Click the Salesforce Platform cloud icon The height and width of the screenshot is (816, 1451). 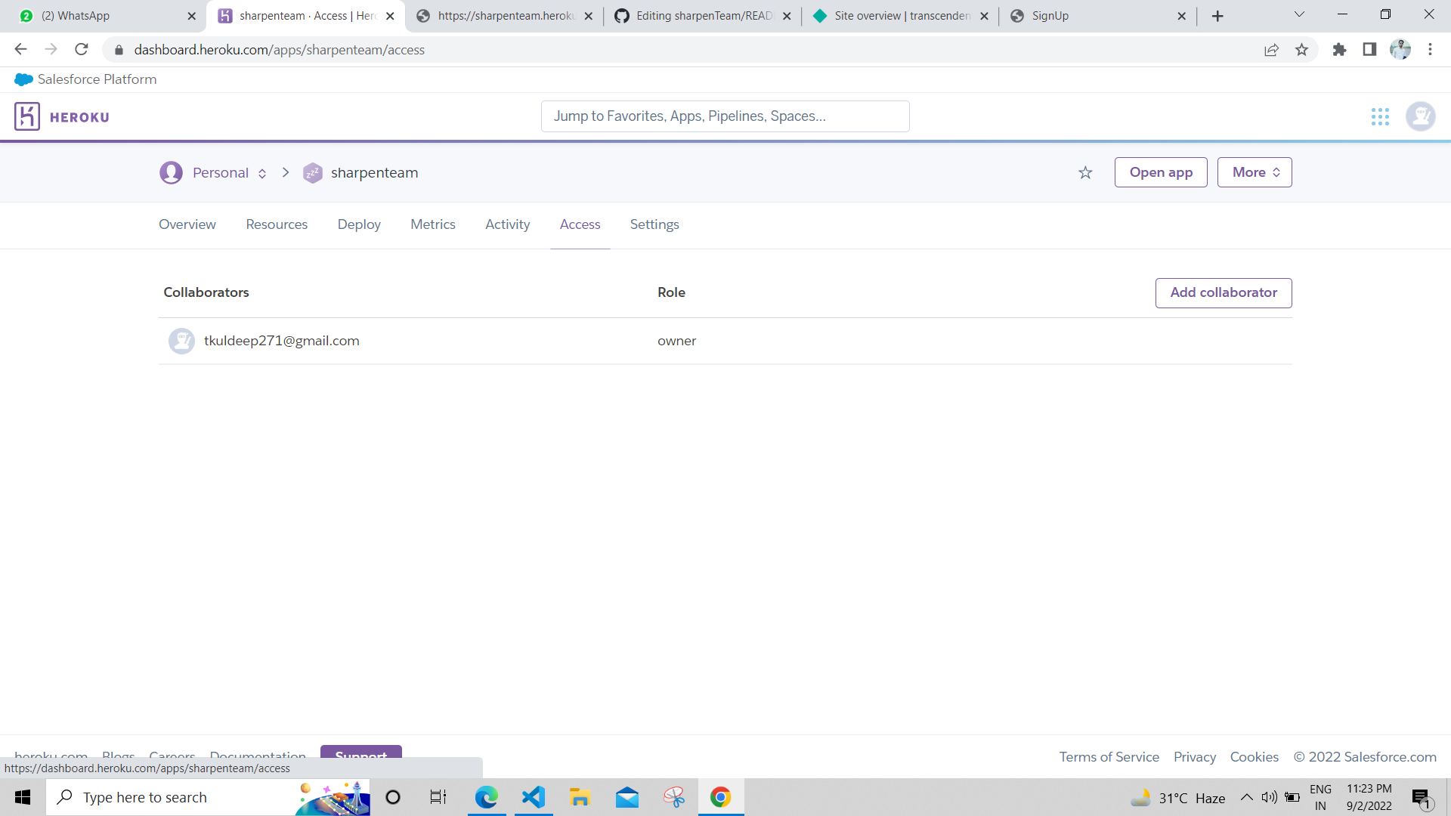point(22,79)
